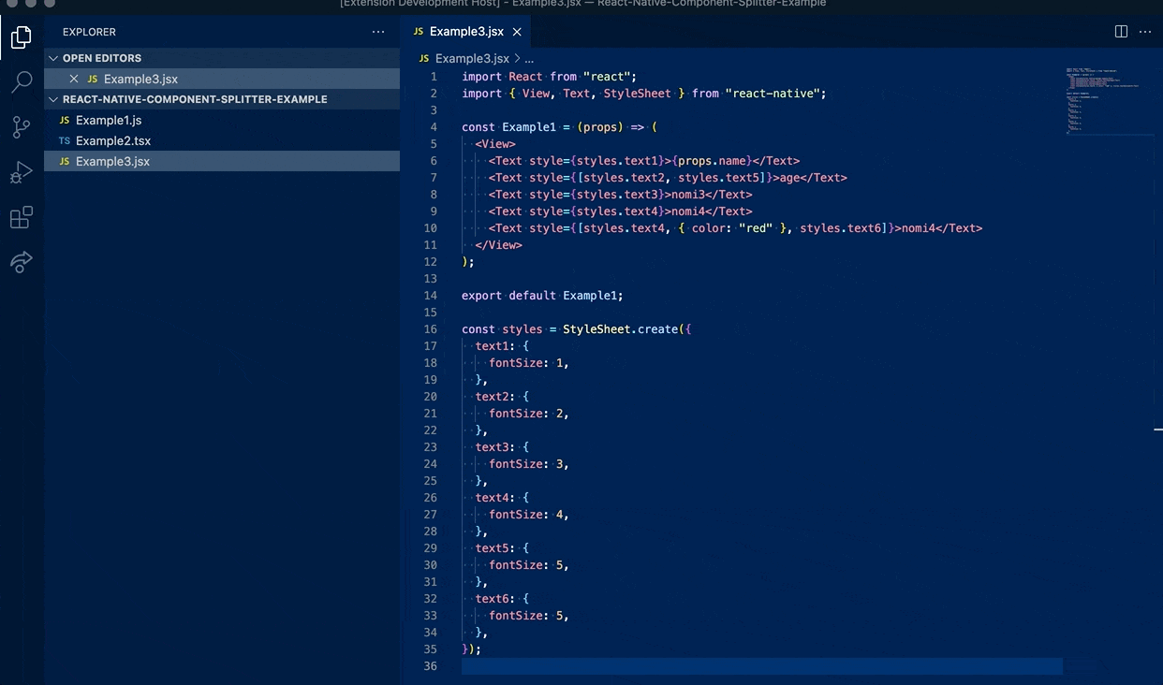Open the Search view icon
1163x685 pixels.
click(21, 82)
